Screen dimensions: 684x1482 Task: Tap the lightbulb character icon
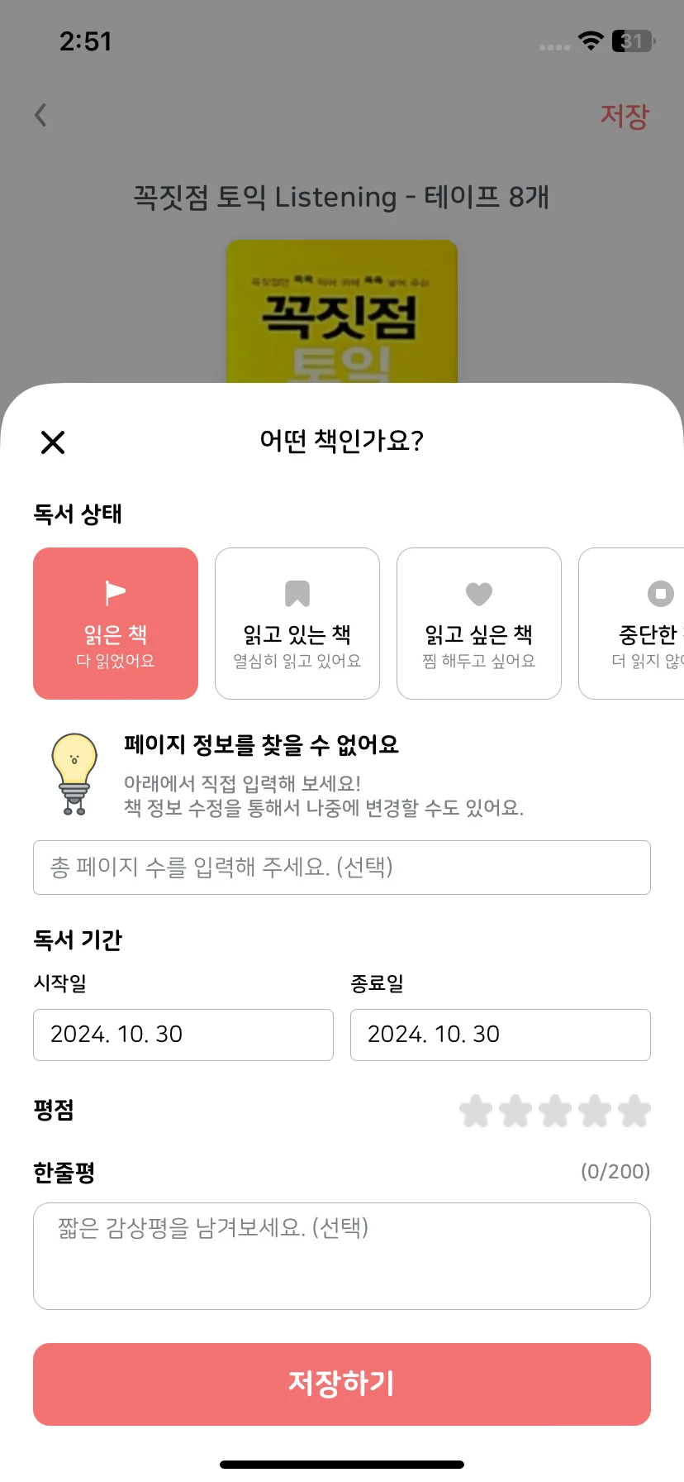[74, 774]
